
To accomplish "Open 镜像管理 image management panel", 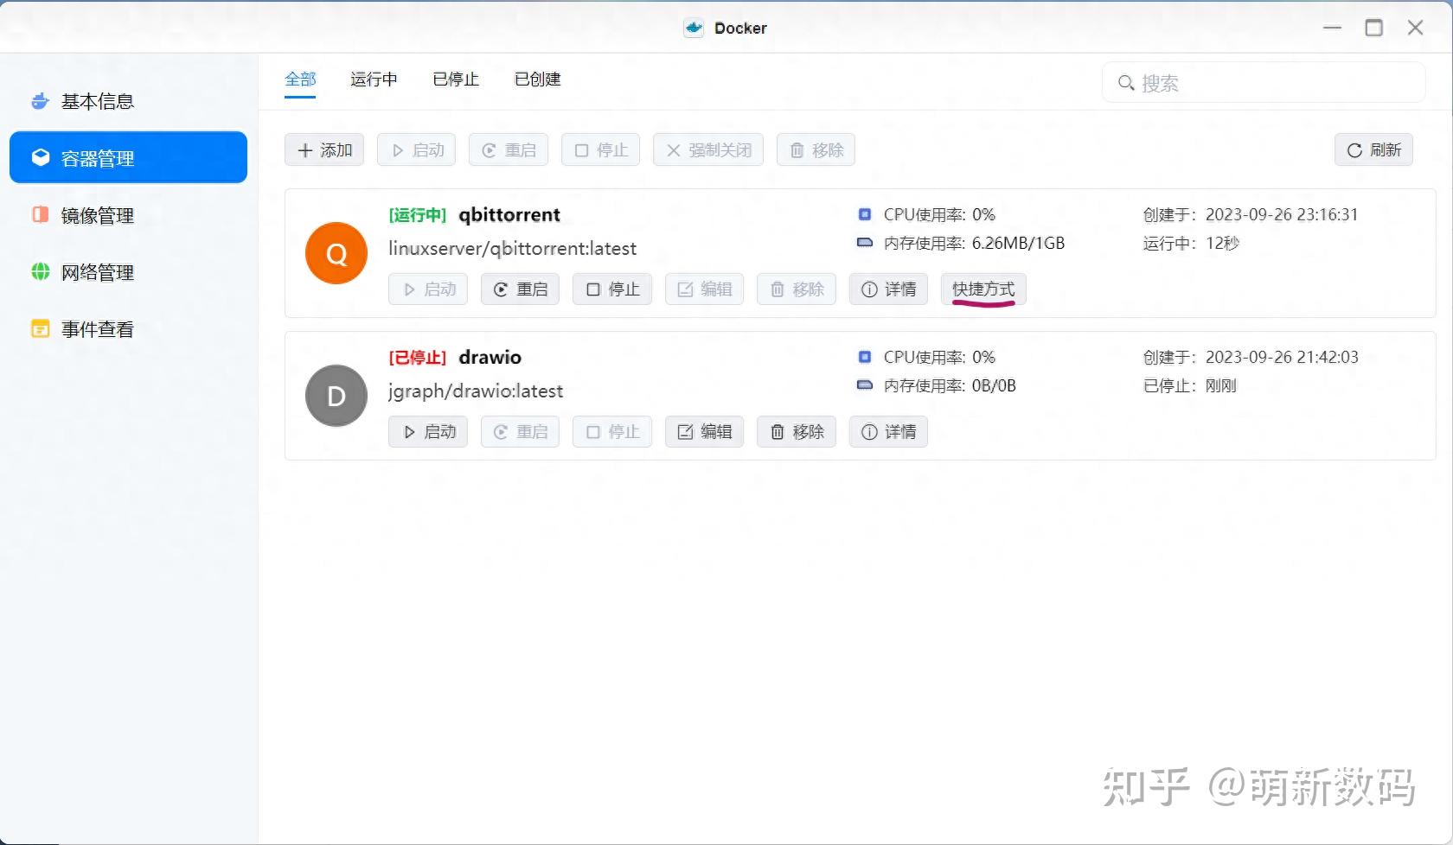I will [x=96, y=215].
